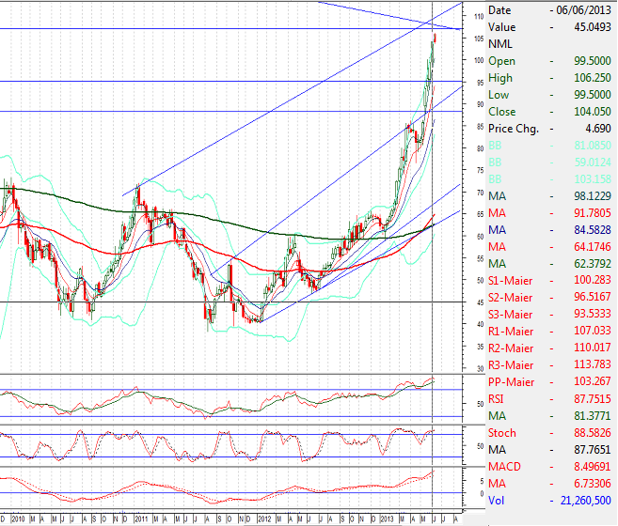The image size is (618, 526).
Task: Click the 2013 label on time axis
Action: 388,518
